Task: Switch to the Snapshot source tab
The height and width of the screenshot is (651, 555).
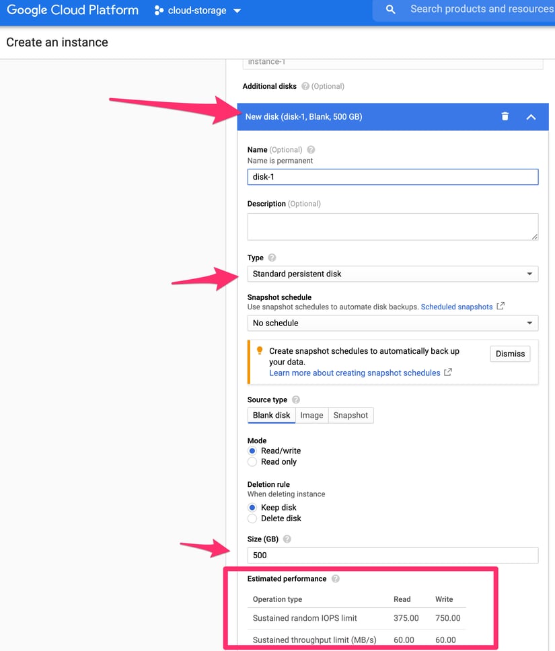Action: 350,415
